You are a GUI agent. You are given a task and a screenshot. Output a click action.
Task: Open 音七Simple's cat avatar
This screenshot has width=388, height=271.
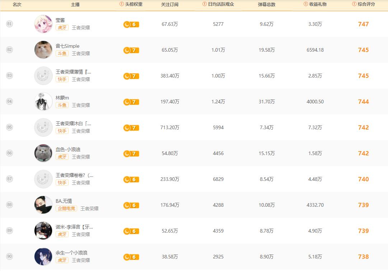click(x=43, y=50)
